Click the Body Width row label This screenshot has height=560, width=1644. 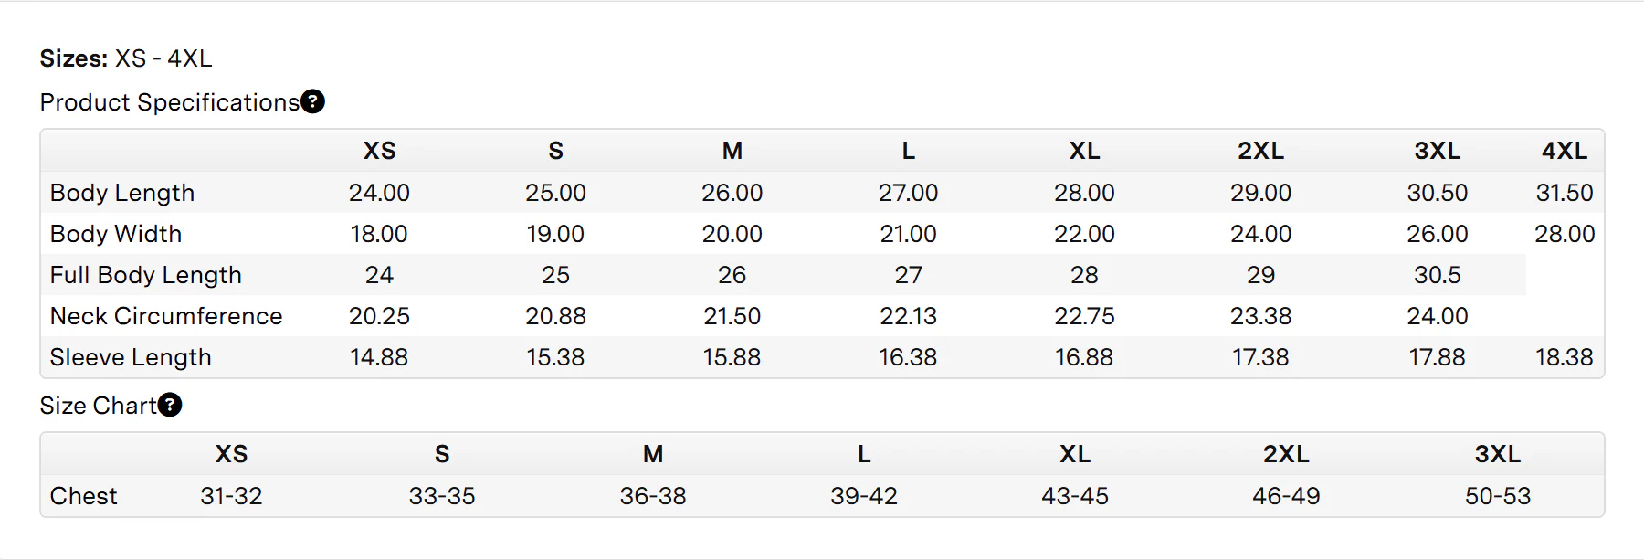116,234
